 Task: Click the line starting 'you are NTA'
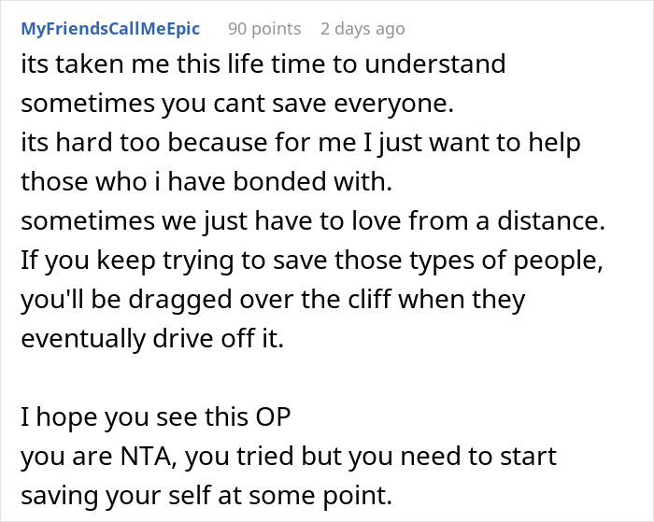(290, 458)
